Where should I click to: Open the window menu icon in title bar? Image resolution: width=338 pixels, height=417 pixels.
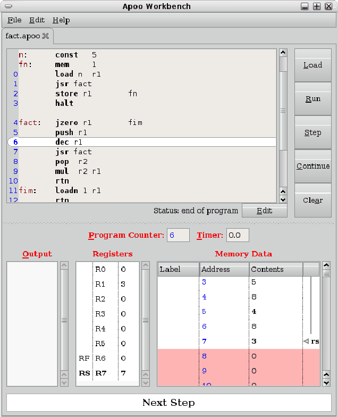point(9,6)
